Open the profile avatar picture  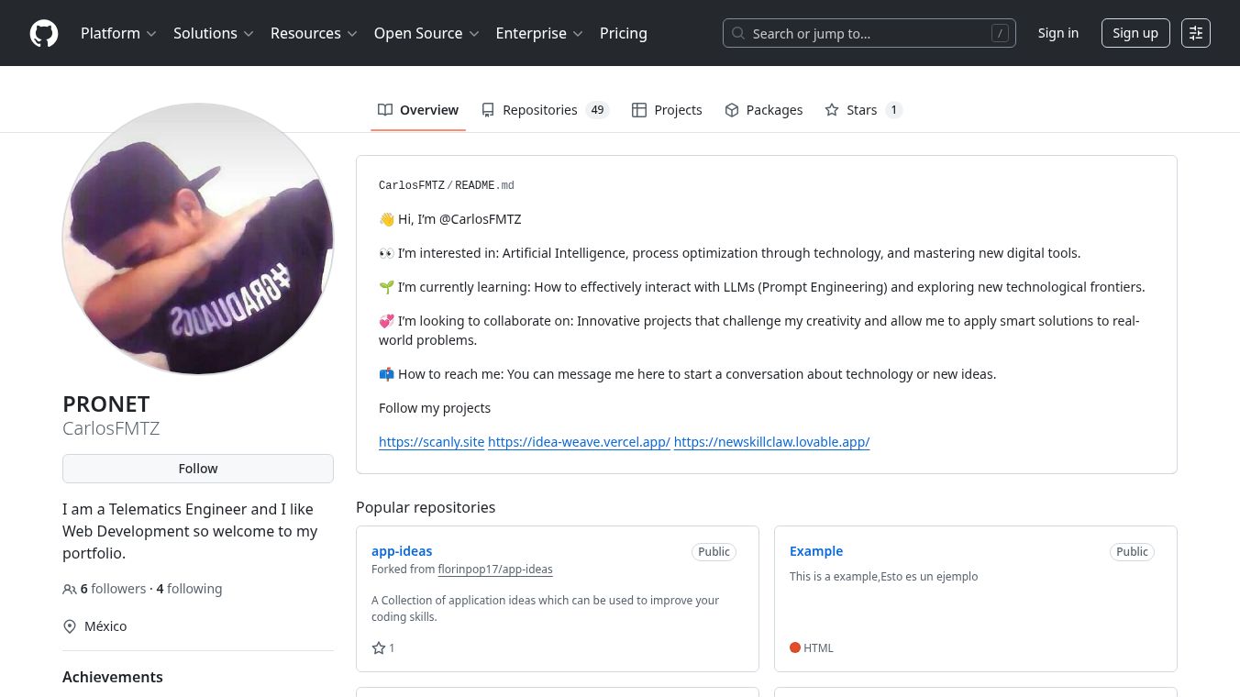tap(198, 238)
